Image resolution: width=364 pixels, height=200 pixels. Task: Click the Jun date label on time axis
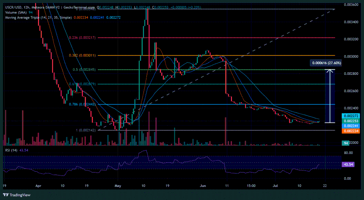tap(203, 186)
